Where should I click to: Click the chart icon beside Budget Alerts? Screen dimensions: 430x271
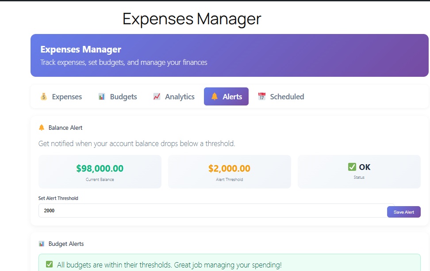tap(42, 244)
